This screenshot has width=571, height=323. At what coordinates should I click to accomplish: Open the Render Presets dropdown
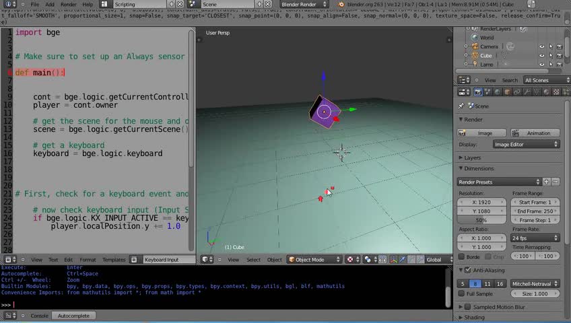499,182
